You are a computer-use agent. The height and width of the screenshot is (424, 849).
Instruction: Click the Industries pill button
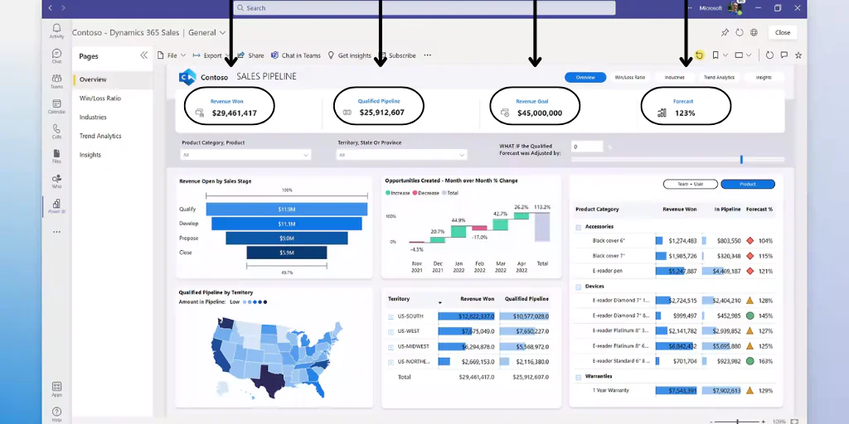coord(675,77)
